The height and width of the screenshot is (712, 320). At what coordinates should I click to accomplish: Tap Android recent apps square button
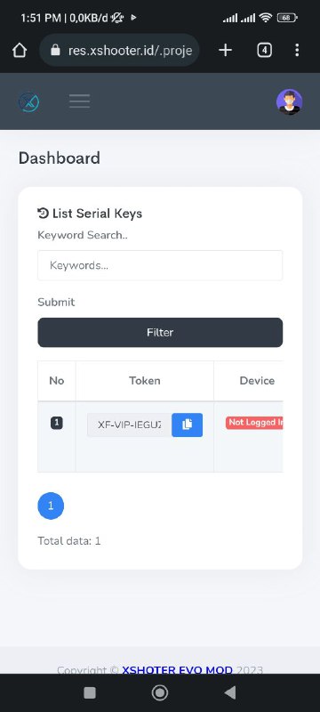[90, 692]
